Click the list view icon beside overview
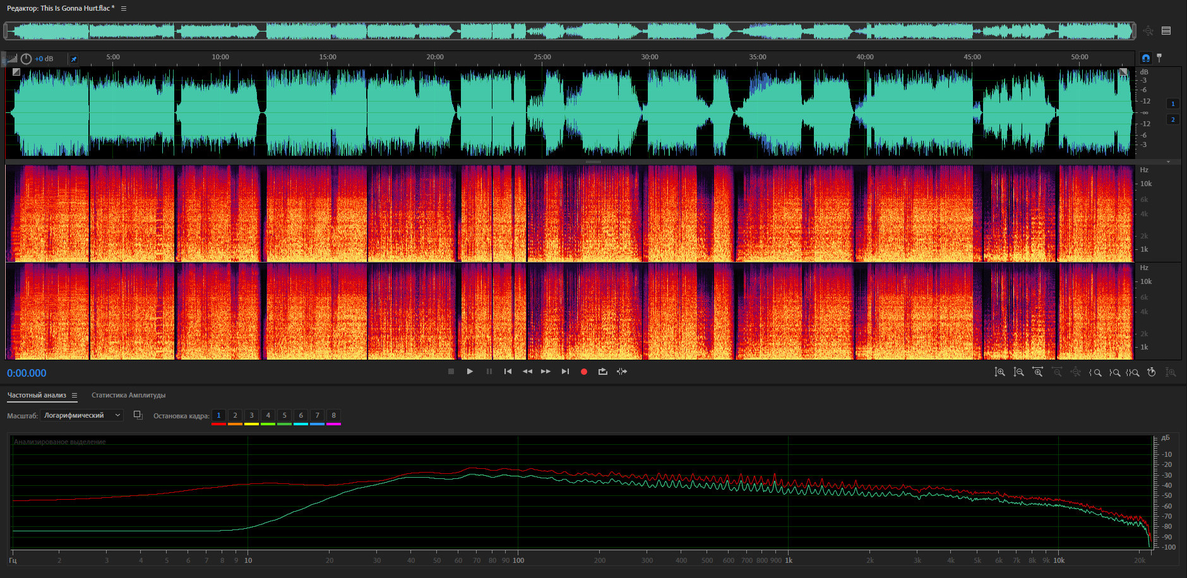Screen dimensions: 1187x578 pyautogui.click(x=1166, y=31)
